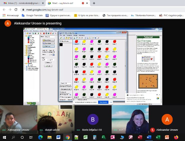Click the small icon beside No Background field

(x=70, y=95)
